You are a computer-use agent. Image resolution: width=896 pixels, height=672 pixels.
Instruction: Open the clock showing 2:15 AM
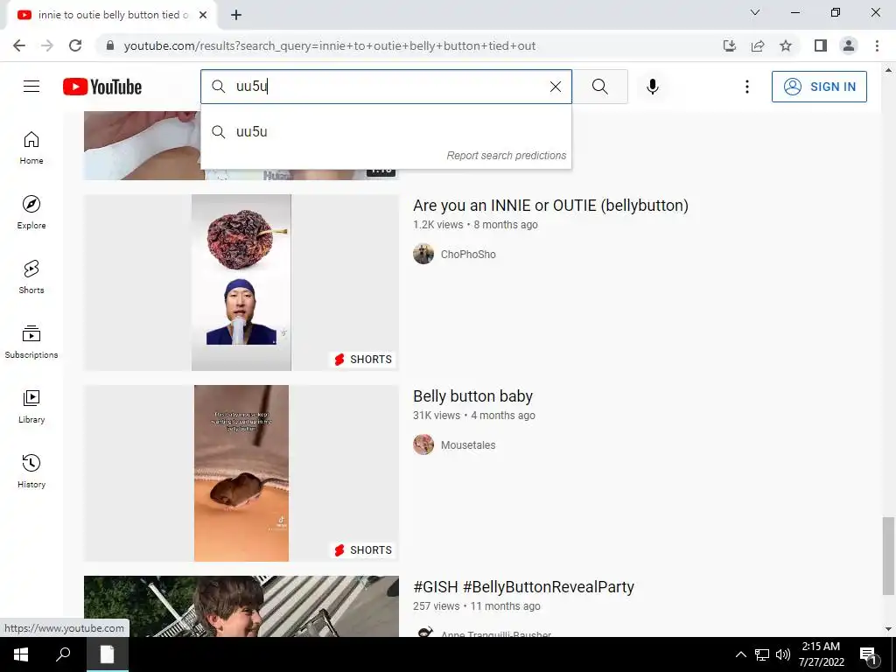click(x=821, y=654)
